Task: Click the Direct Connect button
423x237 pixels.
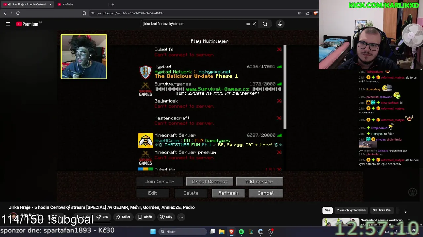Action: tap(210, 181)
